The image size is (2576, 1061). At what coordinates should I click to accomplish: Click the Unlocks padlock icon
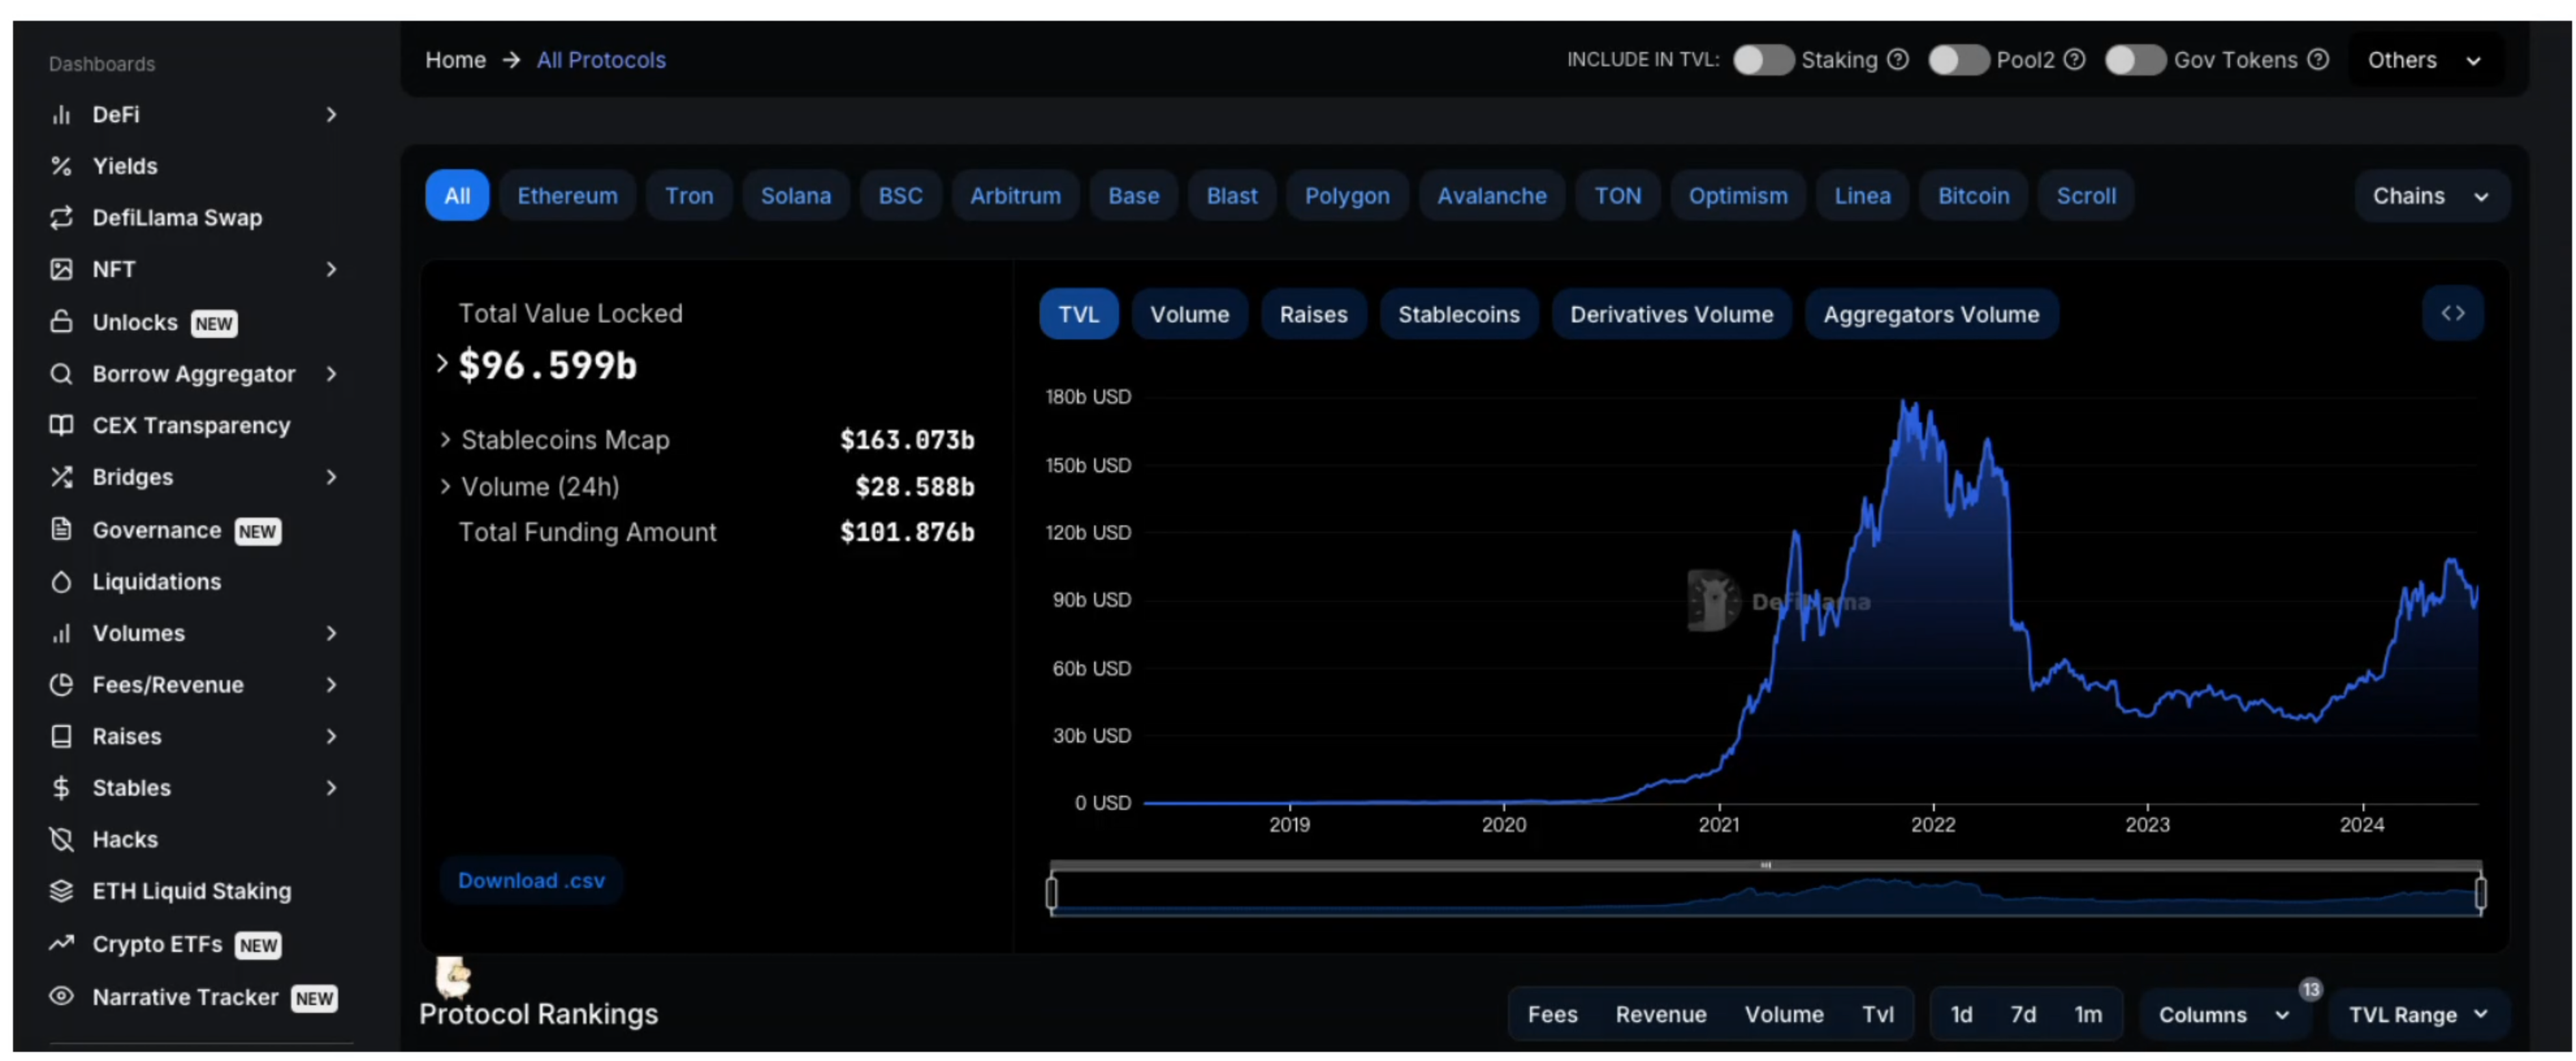tap(61, 322)
